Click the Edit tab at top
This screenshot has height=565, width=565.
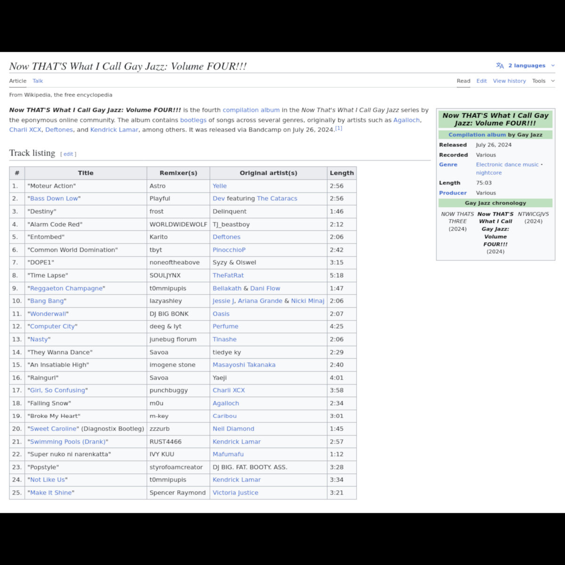click(481, 81)
